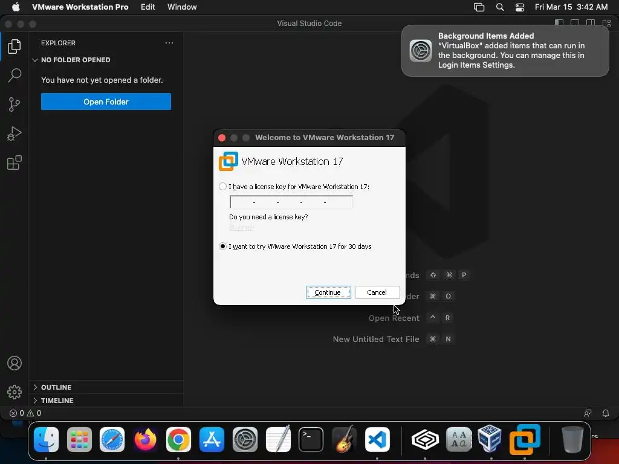Click the Explorer more actions ellipsis
The image size is (619, 464).
(x=169, y=43)
